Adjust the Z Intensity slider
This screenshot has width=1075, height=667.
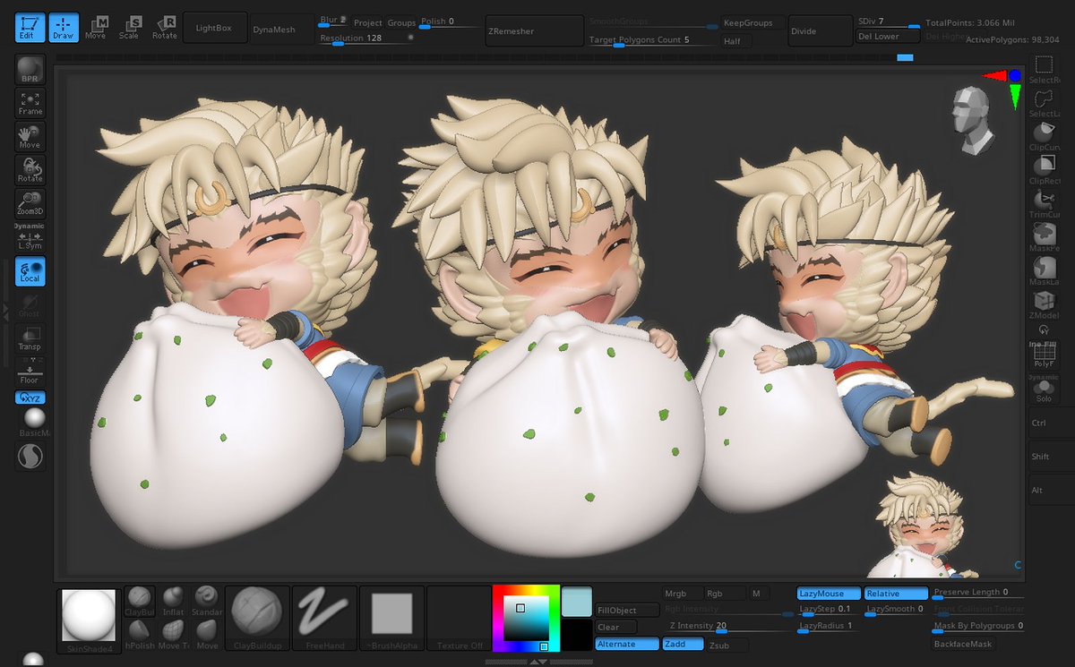point(728,627)
